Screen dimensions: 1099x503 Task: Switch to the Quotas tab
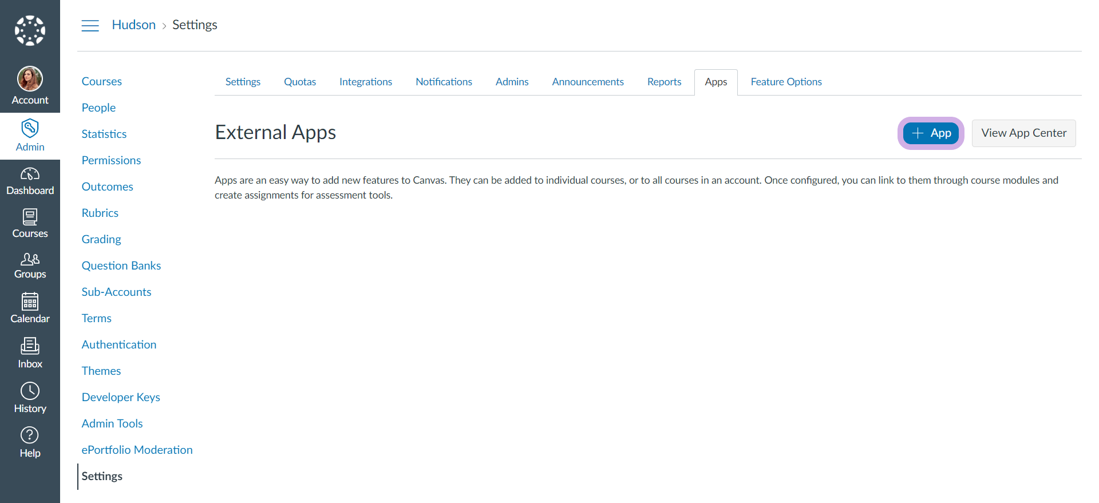tap(300, 82)
